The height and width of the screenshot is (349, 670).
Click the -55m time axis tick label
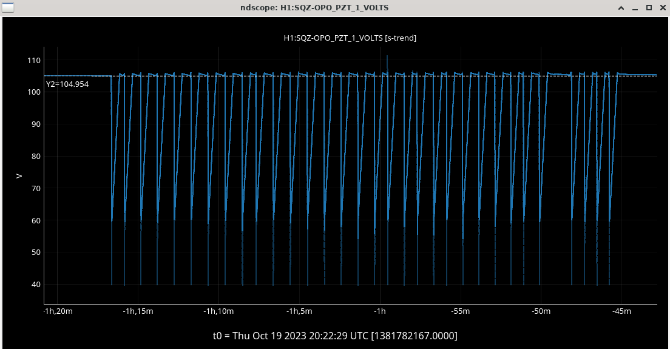[x=461, y=311]
